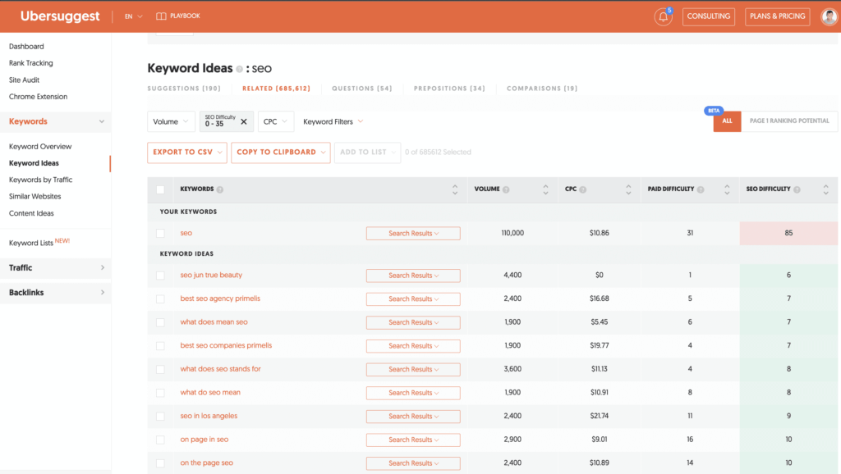841x474 pixels.
Task: Click the Ubersuggest logo
Action: 59,16
